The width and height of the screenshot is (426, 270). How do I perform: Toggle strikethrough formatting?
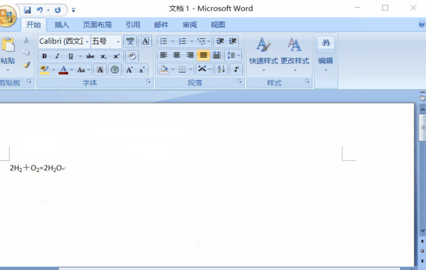90,56
